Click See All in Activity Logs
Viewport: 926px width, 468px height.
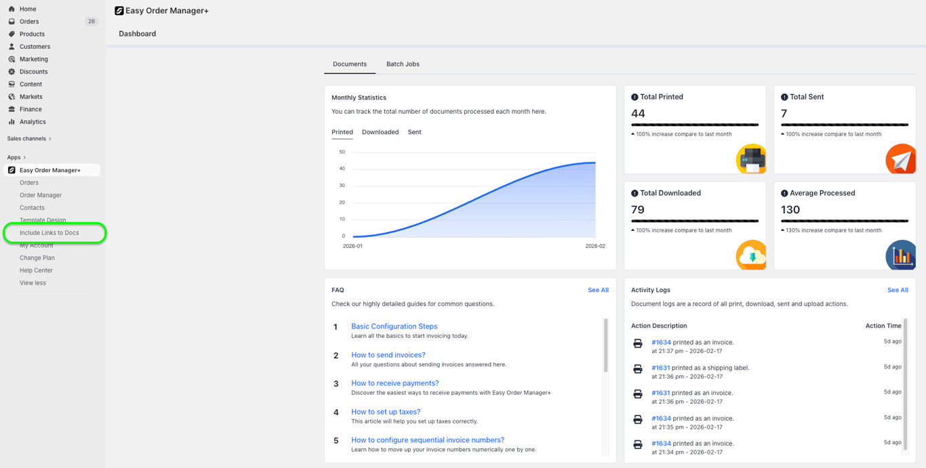pyautogui.click(x=898, y=290)
